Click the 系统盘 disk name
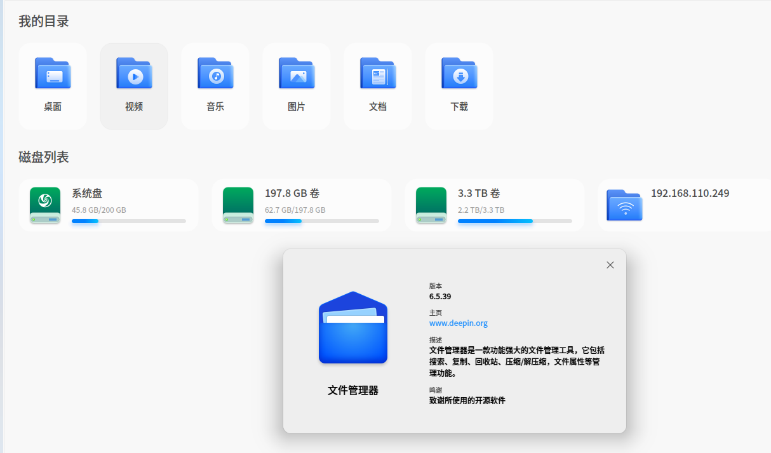 click(x=87, y=193)
